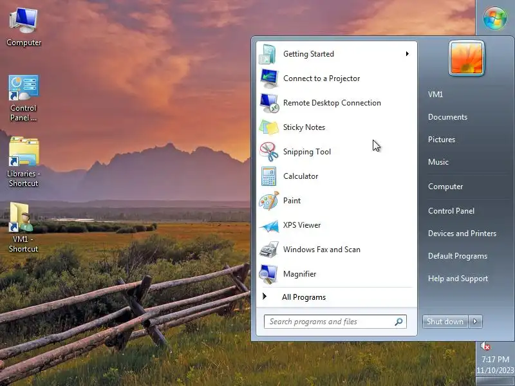The width and height of the screenshot is (515, 386).
Task: Click the 11/10/2023 date in the tray
Action: 495,371
